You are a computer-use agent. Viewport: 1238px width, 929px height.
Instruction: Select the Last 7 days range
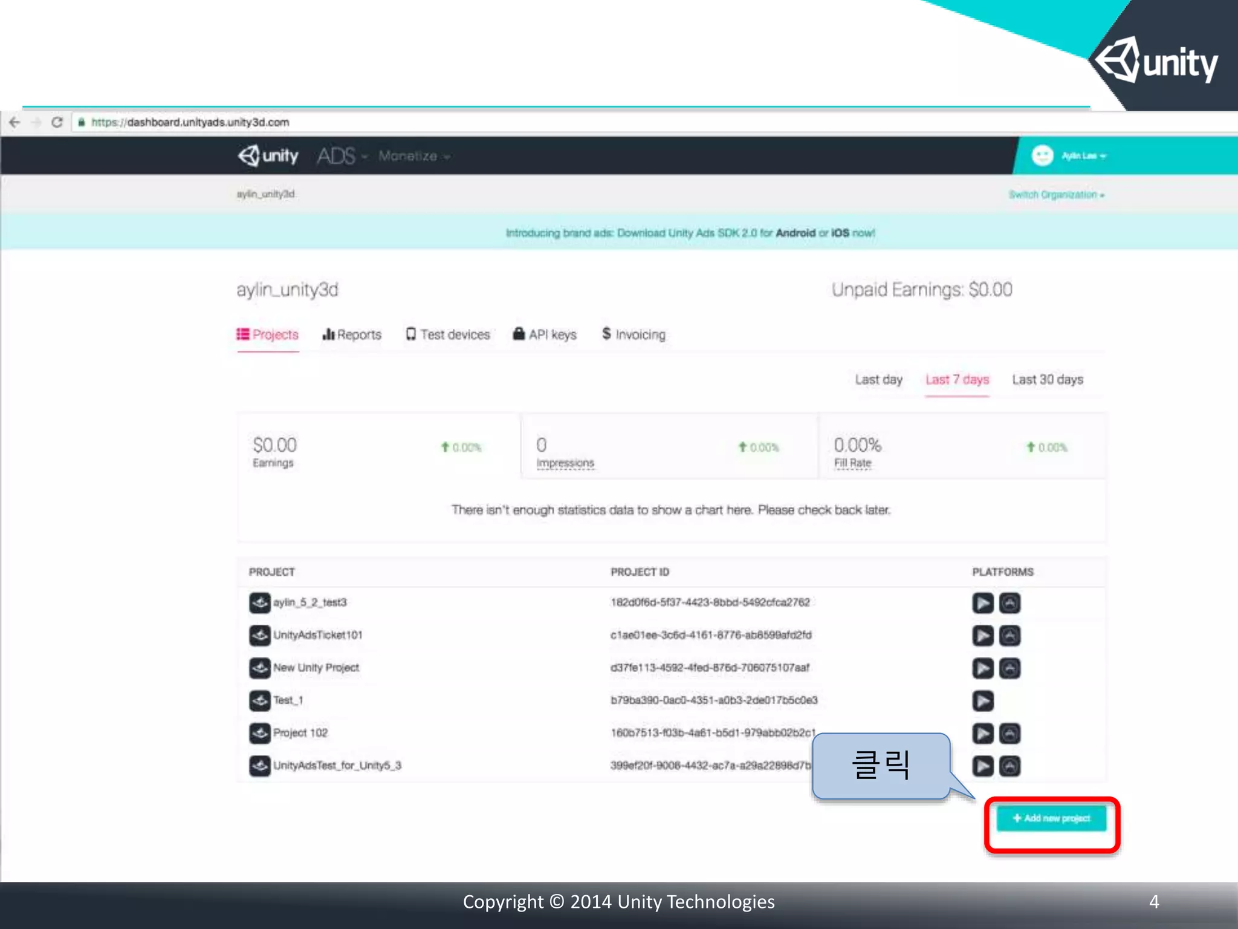tap(957, 380)
